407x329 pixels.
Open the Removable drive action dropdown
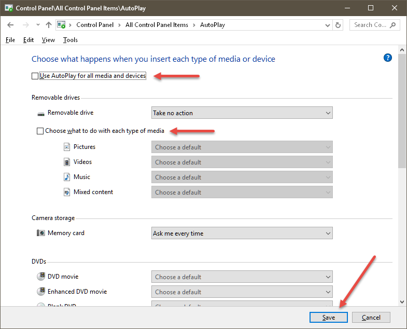click(242, 113)
